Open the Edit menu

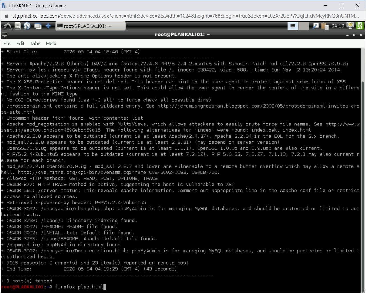tap(20, 43)
